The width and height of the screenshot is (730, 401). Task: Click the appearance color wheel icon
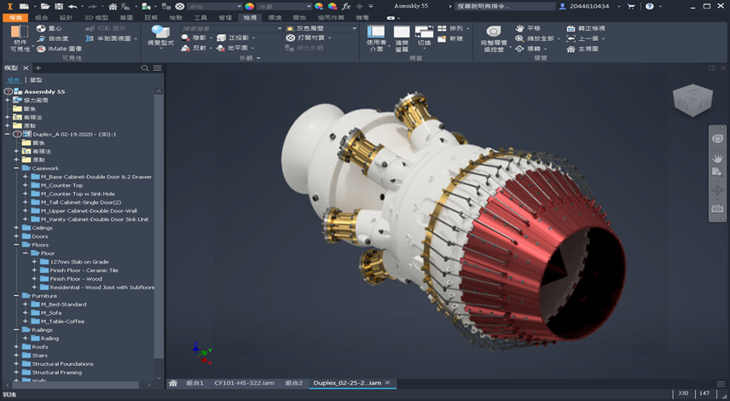tap(250, 6)
